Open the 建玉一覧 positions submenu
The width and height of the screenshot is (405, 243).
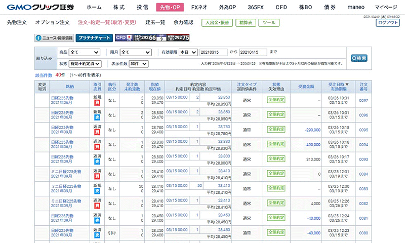[155, 23]
